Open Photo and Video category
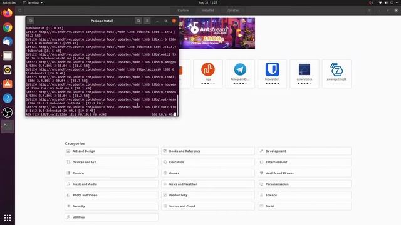401x225 pixels. [112, 195]
